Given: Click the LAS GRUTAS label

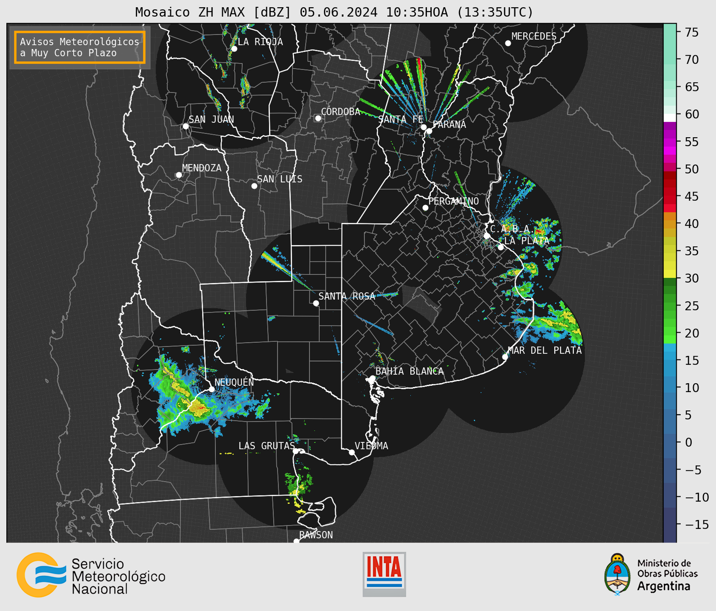Looking at the screenshot, I should 267,446.
